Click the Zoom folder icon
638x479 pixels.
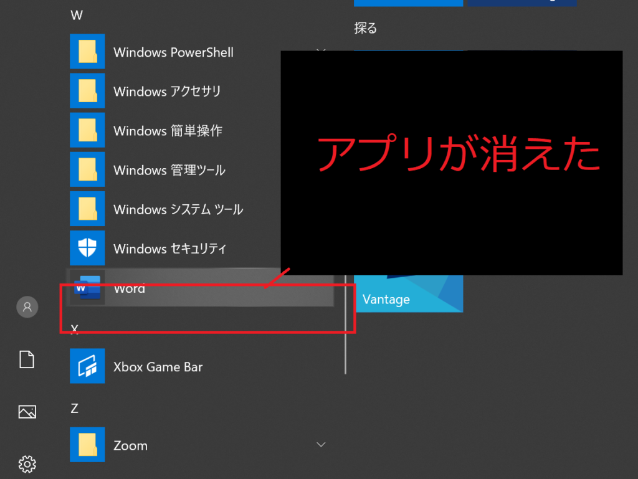pos(87,445)
